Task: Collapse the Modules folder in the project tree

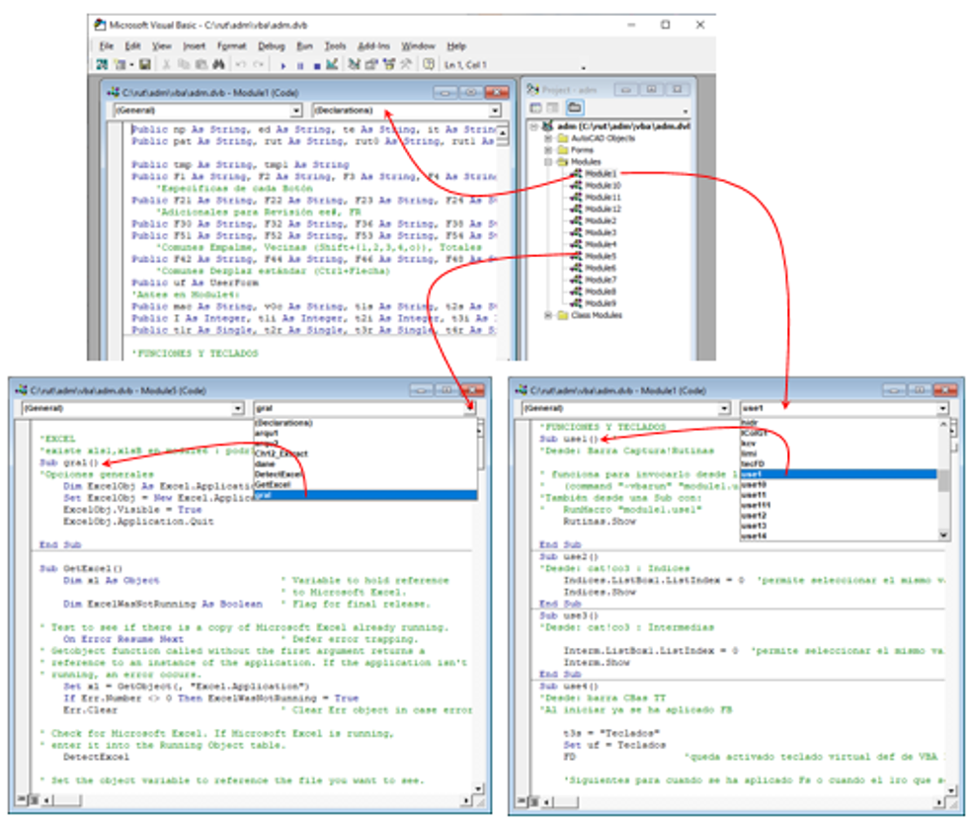Action: coord(548,161)
